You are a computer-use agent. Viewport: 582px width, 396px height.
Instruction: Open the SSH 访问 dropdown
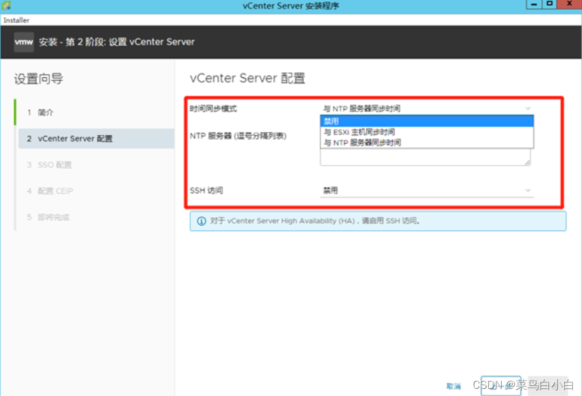(426, 191)
